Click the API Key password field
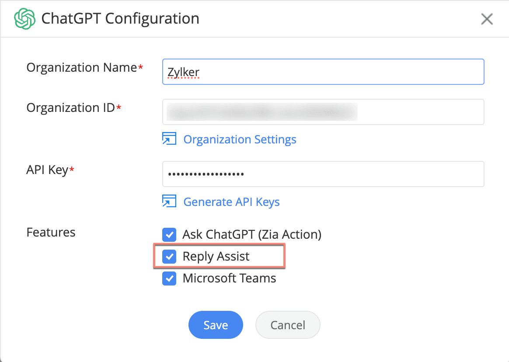Viewport: 509px width, 362px height. (x=323, y=174)
